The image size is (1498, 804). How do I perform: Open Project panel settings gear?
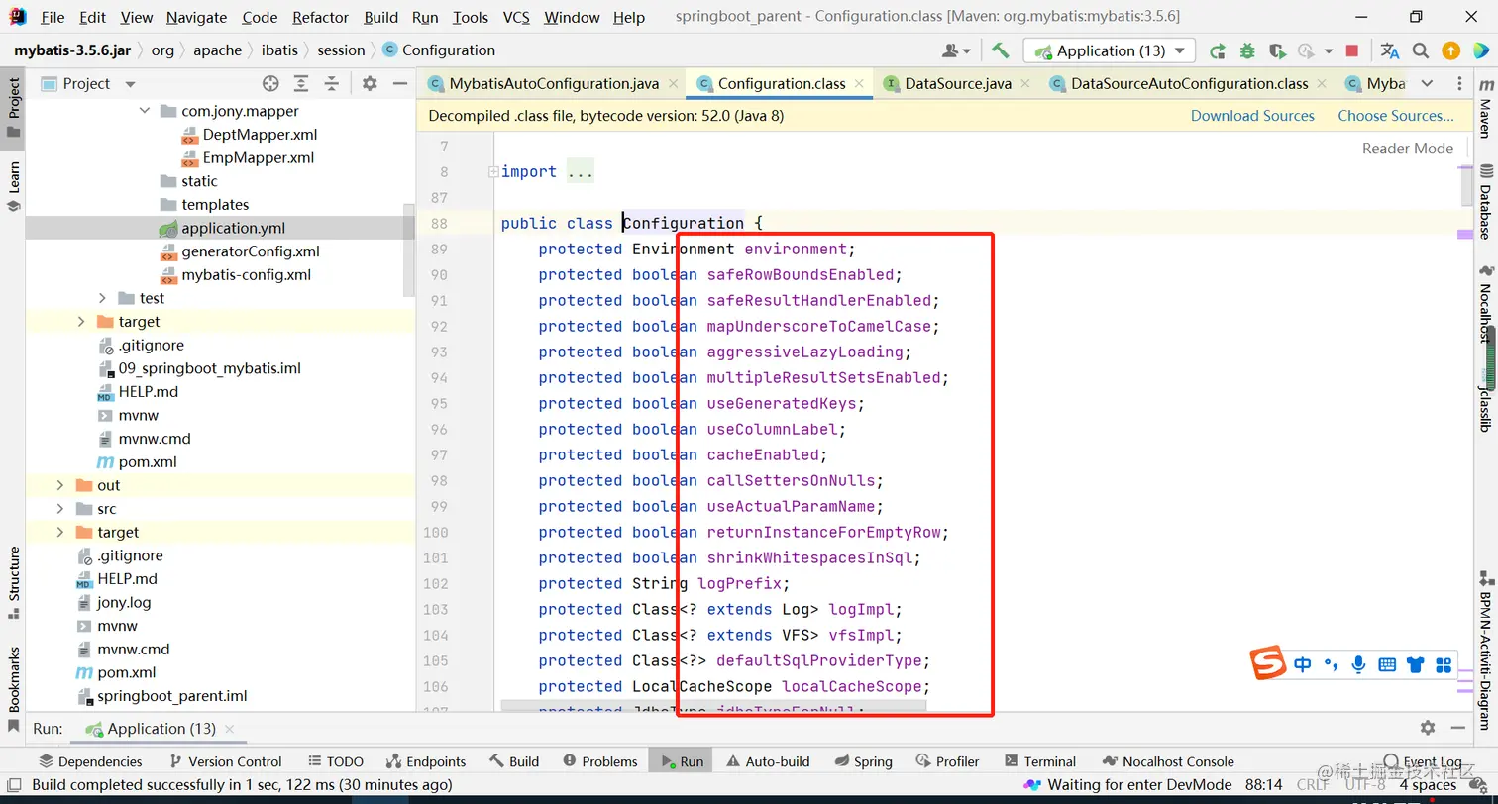(370, 84)
